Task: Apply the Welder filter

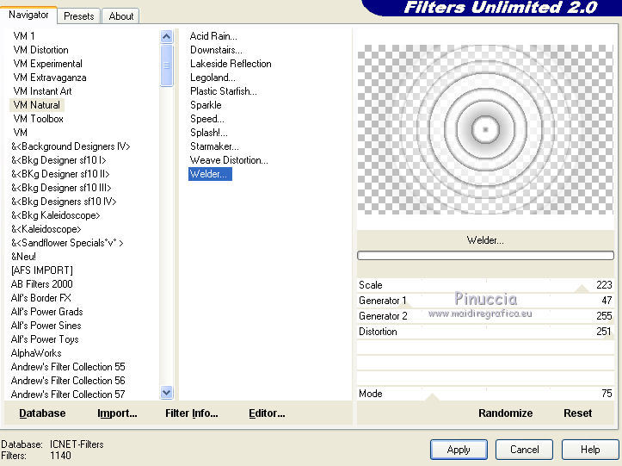Action: tap(459, 450)
